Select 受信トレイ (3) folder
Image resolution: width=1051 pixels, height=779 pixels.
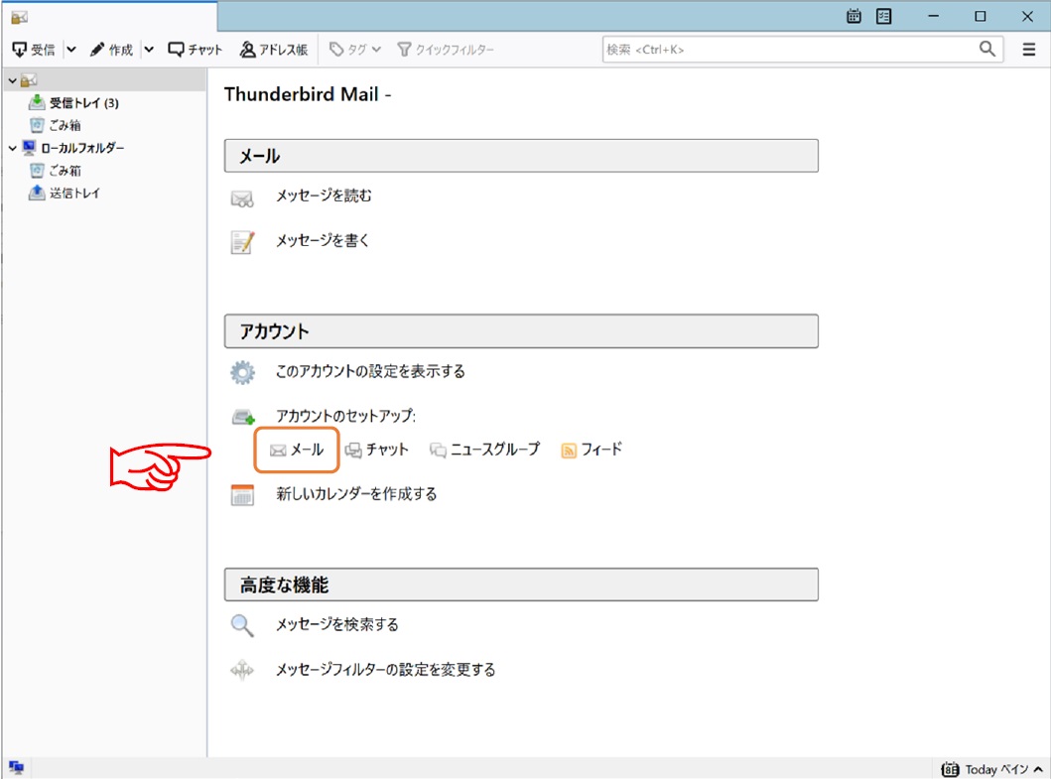point(73,102)
